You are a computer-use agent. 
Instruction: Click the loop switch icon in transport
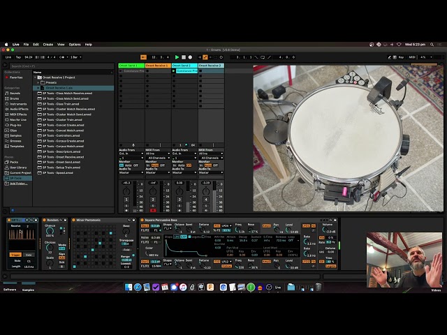(x=263, y=57)
